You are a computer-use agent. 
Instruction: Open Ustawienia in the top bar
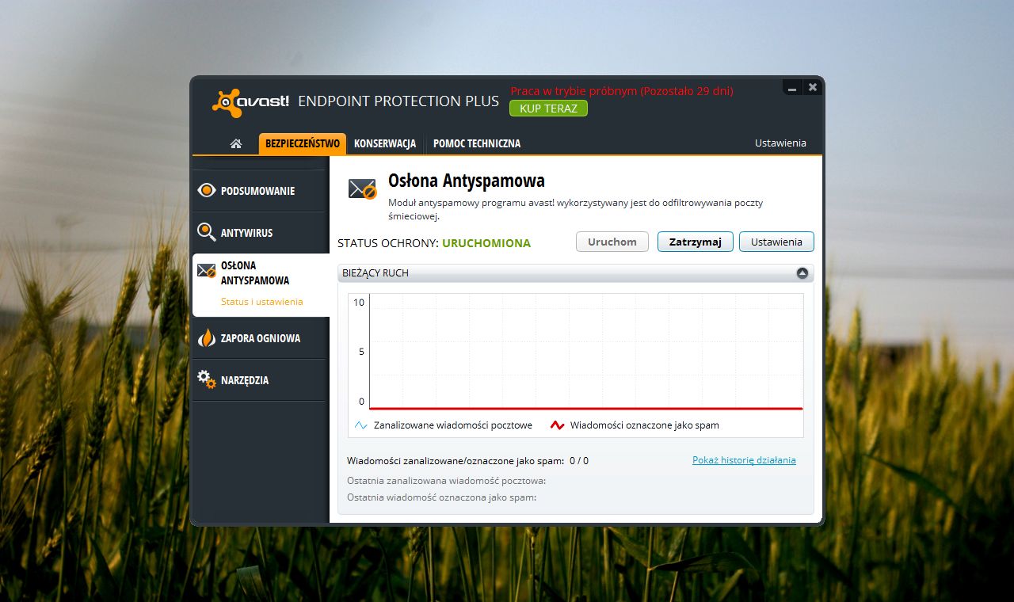pyautogui.click(x=780, y=143)
